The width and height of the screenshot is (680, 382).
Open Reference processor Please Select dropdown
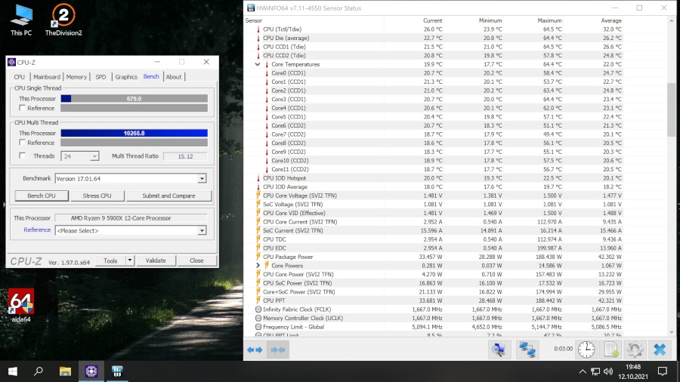point(202,230)
